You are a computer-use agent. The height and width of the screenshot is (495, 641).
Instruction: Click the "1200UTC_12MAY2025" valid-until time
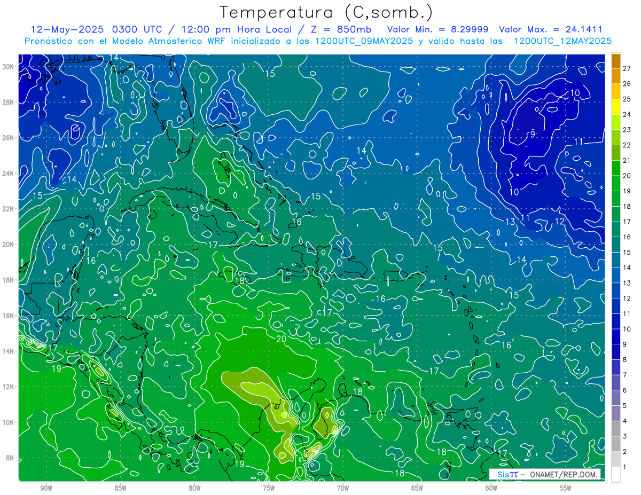click(x=562, y=41)
